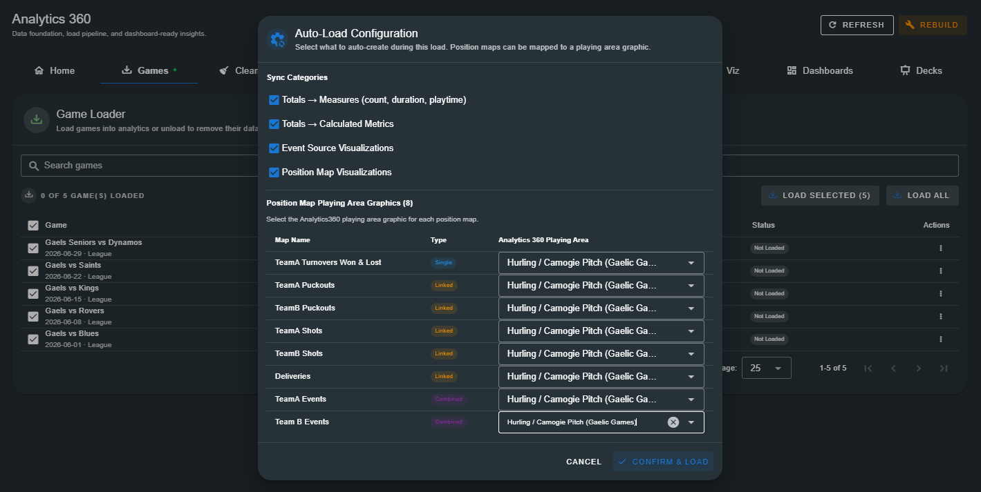Click the 1-5 of 5 pagination text
Viewport: 981px width, 492px height.
(832, 368)
